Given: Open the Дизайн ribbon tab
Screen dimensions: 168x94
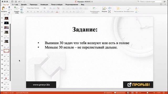Looking at the screenshot, I should click(x=24, y=5).
